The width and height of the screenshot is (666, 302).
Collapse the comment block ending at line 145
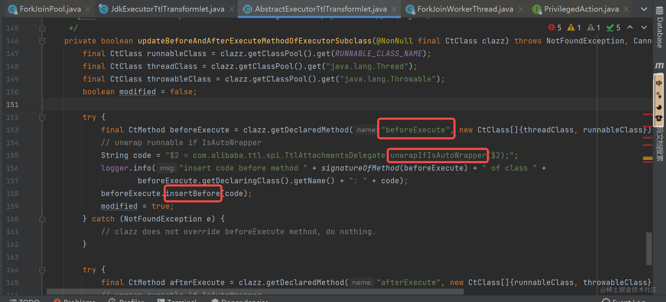[x=42, y=28]
